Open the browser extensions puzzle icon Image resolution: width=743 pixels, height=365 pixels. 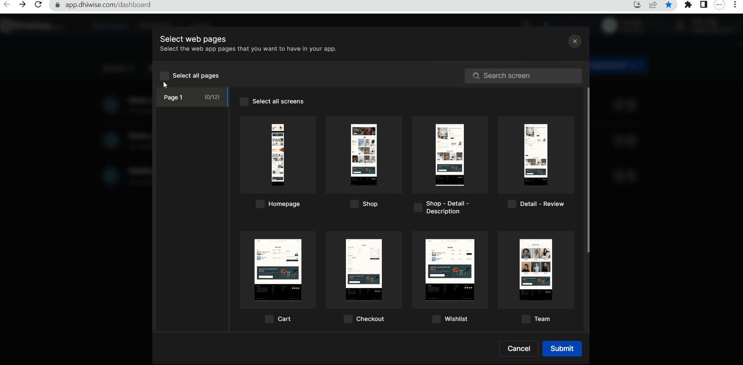[x=688, y=5]
